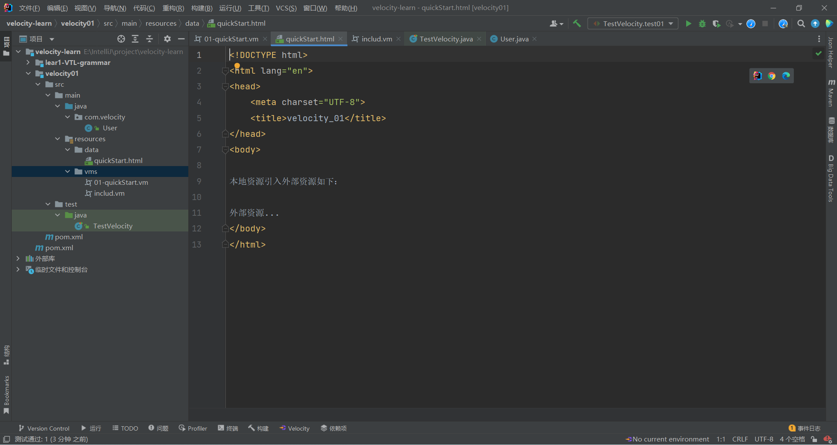Open the TestVelocity.test01 run configuration dropdown

633,24
